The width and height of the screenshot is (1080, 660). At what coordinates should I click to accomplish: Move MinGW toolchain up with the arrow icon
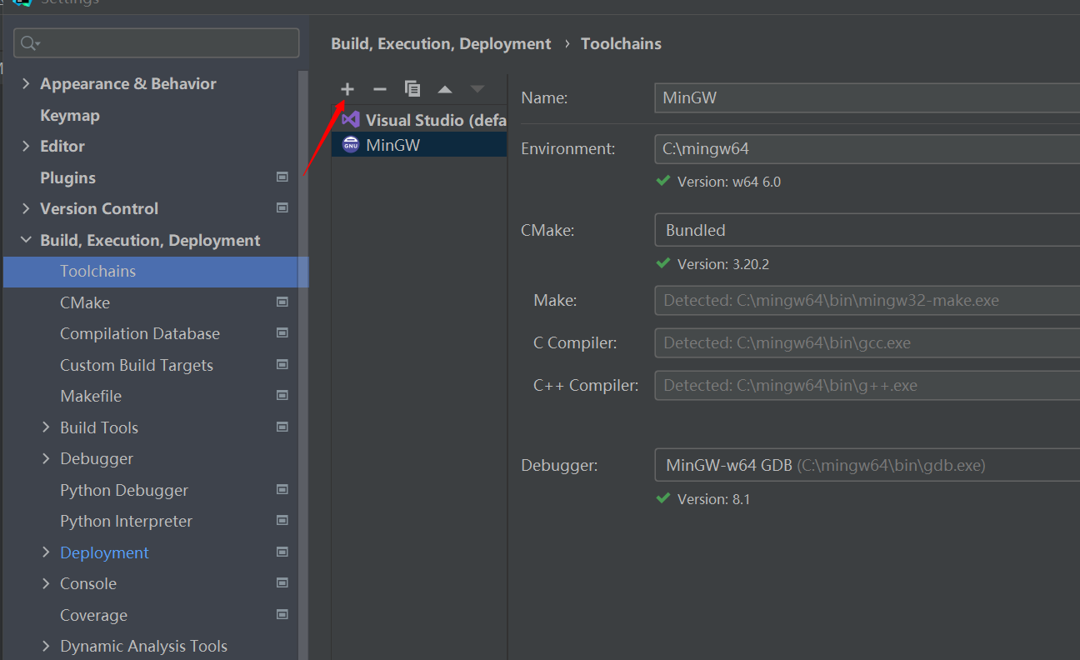pyautogui.click(x=444, y=88)
